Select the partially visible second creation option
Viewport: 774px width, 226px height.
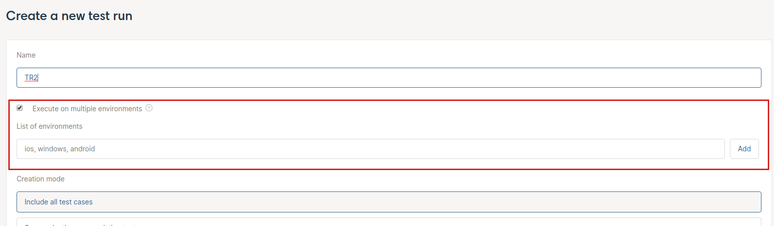(389, 221)
